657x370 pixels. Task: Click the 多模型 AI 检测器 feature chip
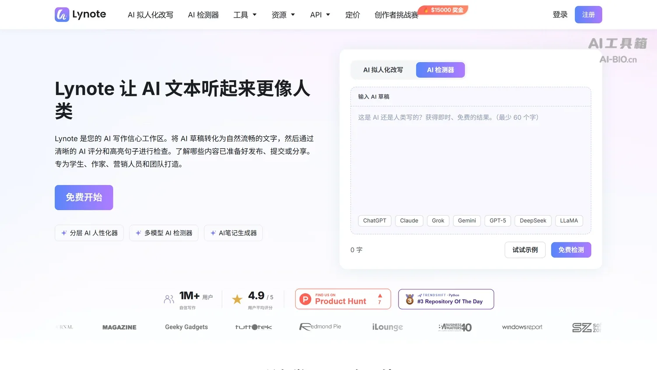[164, 233]
